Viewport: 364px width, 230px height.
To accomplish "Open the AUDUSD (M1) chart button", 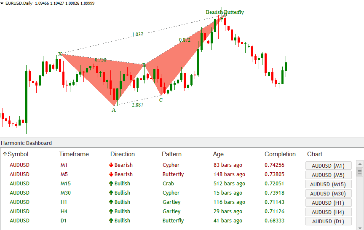I will [x=328, y=166].
